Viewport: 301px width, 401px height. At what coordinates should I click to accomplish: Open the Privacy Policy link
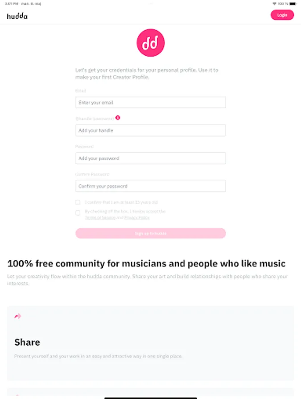point(137,217)
